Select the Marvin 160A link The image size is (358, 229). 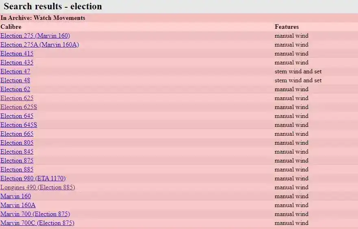click(18, 205)
